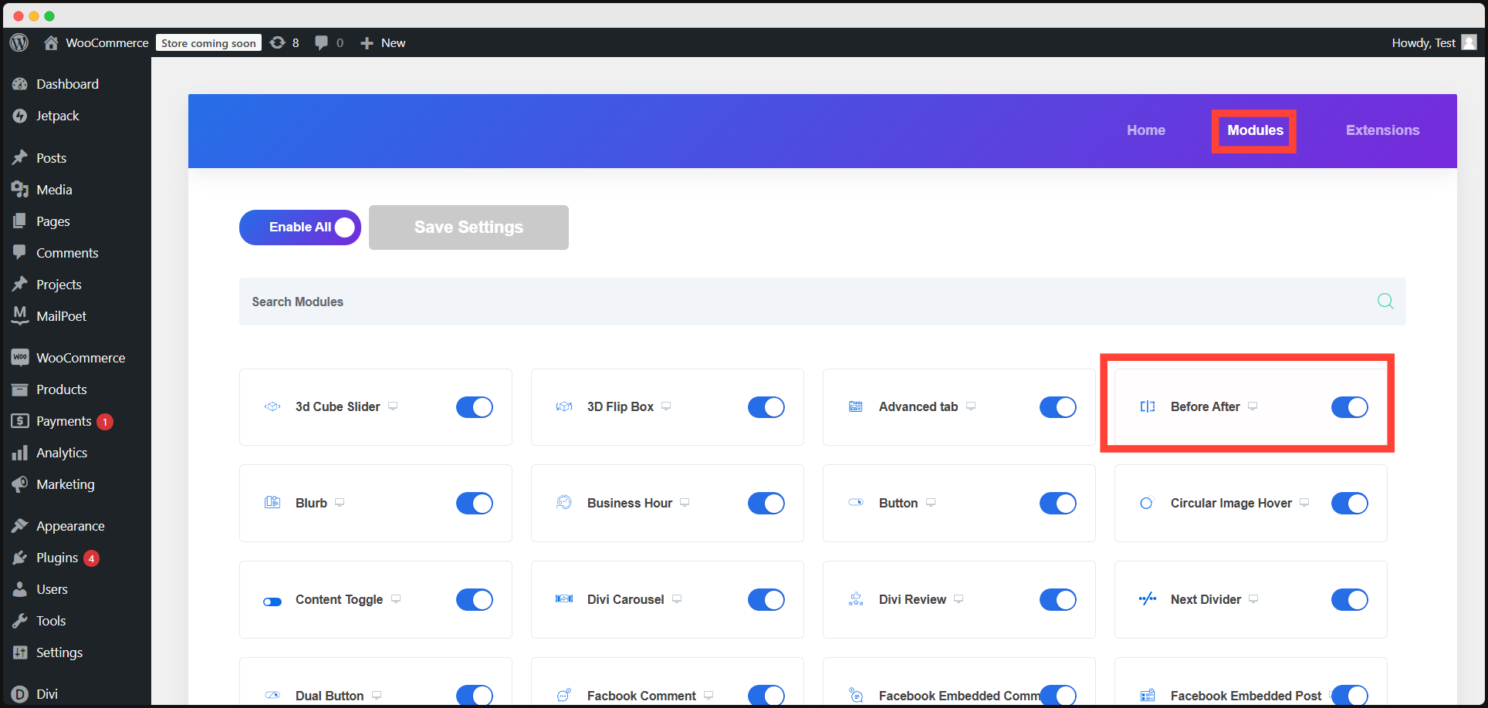The image size is (1488, 708).
Task: Click the Dual Button module label
Action: click(x=330, y=696)
